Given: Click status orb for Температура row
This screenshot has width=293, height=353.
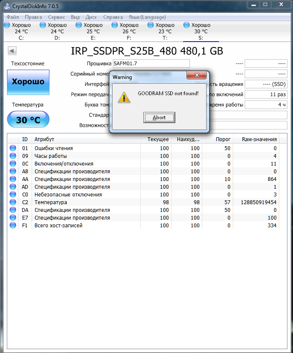Looking at the screenshot, I should (13, 202).
